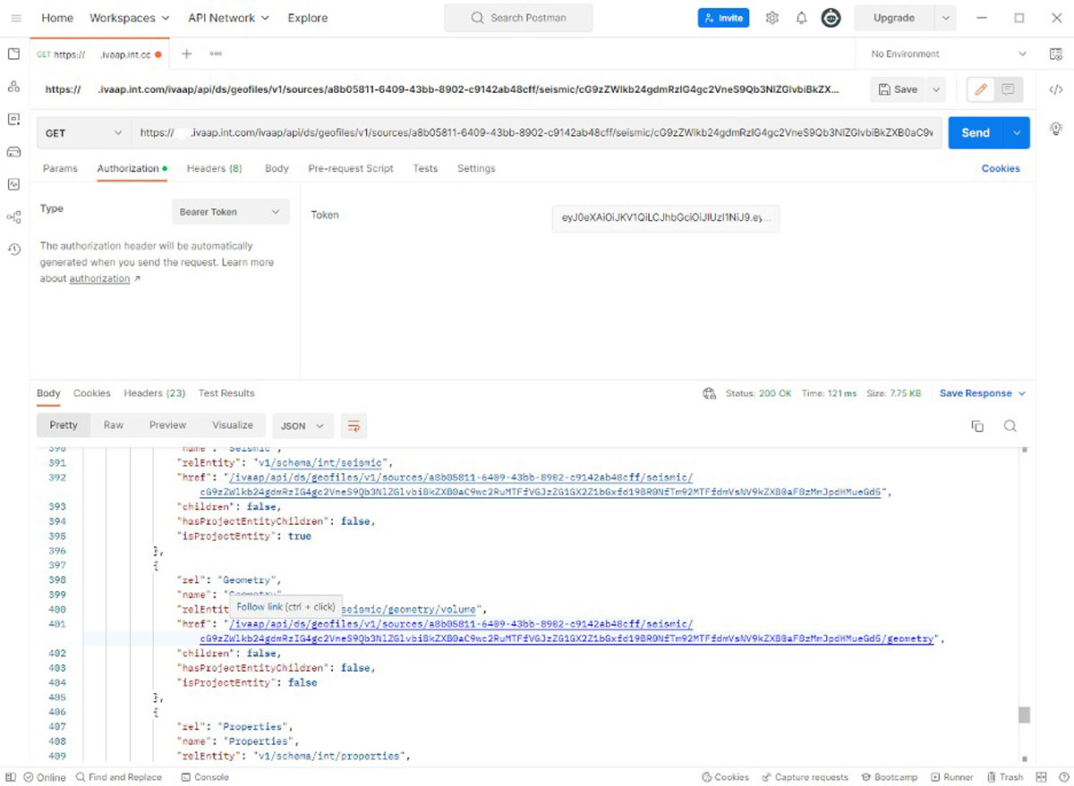
Task: Open the History sidebar panel
Action: pyautogui.click(x=13, y=249)
